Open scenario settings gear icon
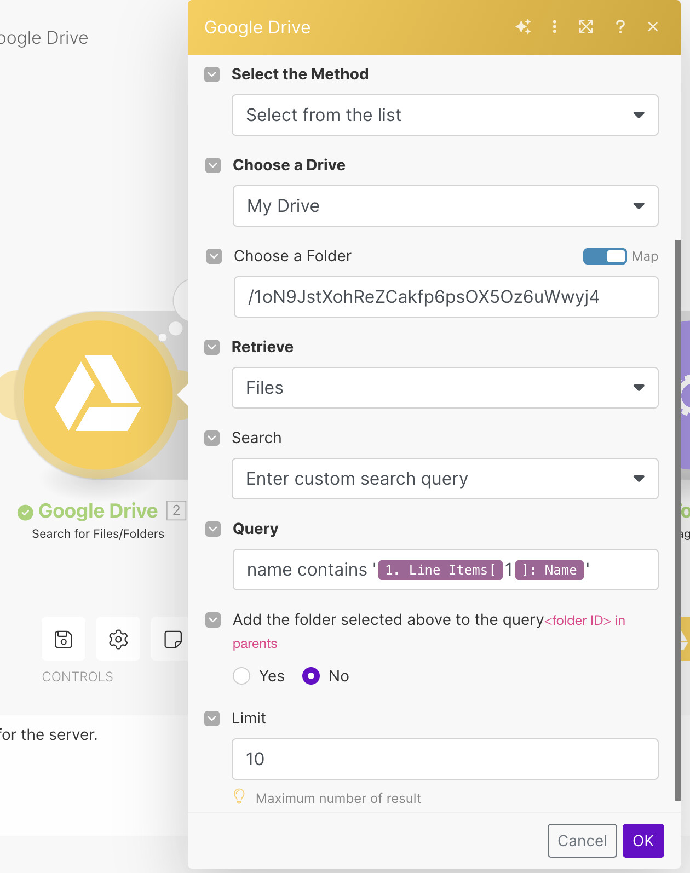 tap(118, 639)
